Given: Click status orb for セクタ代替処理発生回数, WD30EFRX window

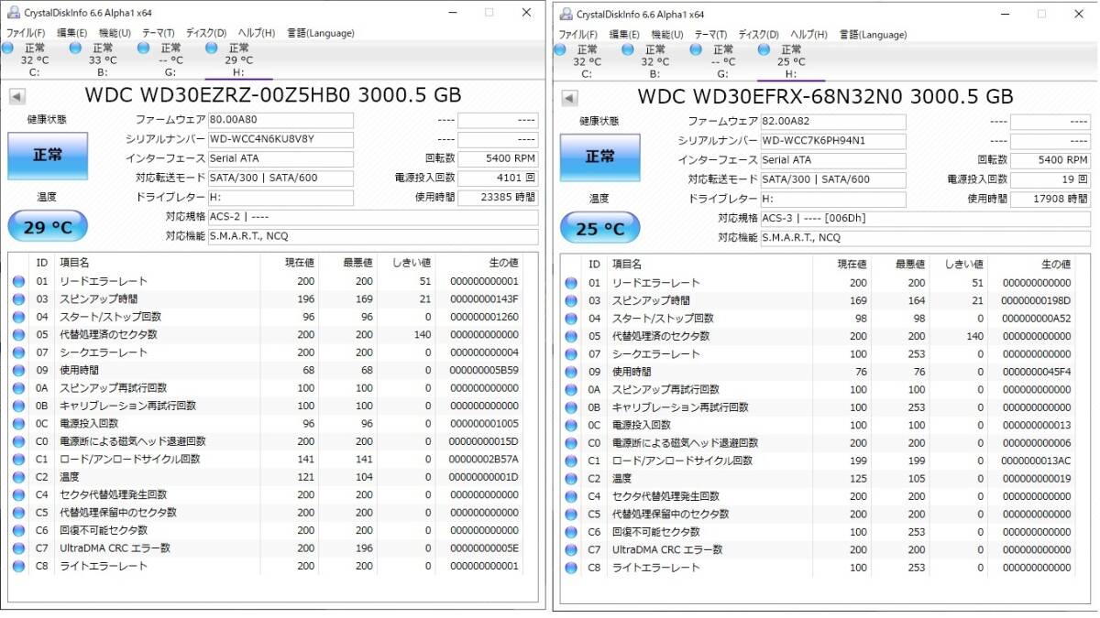Looking at the screenshot, I should pos(571,496).
